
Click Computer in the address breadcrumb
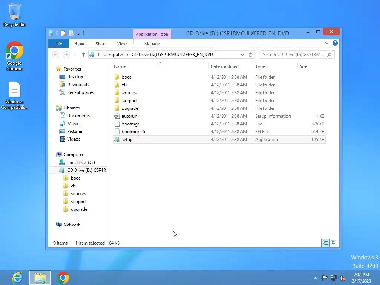tap(113, 55)
